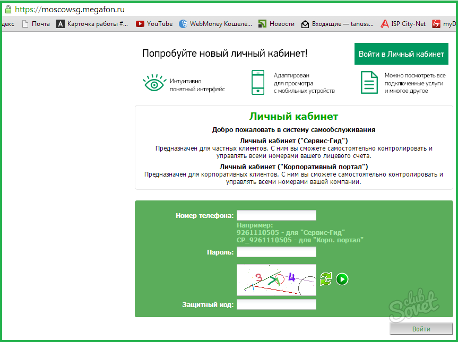
Task: Click the WebMoney globe favicon
Action: coord(183,24)
